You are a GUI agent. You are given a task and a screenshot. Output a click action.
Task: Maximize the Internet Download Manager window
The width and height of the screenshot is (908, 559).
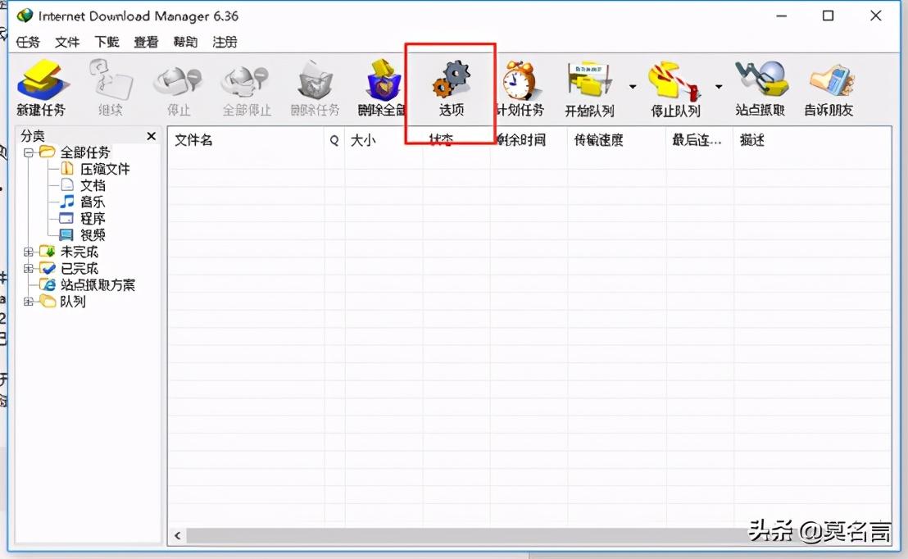point(828,16)
